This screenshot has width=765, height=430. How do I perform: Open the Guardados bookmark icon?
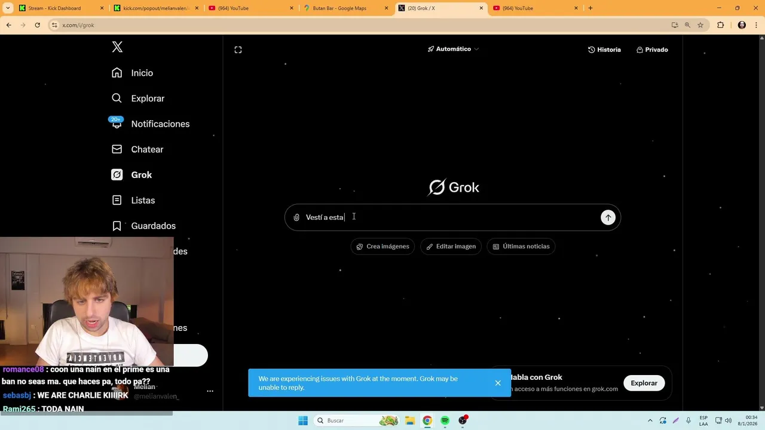(117, 226)
